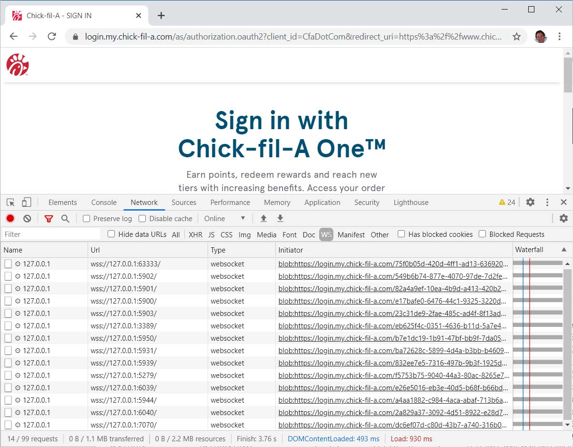Show All request types
The width and height of the screenshot is (573, 447).
(x=176, y=234)
